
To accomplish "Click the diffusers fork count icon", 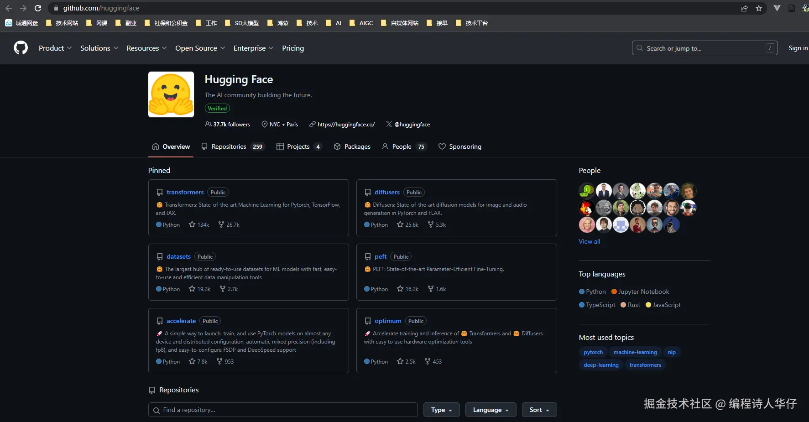I will pos(430,224).
